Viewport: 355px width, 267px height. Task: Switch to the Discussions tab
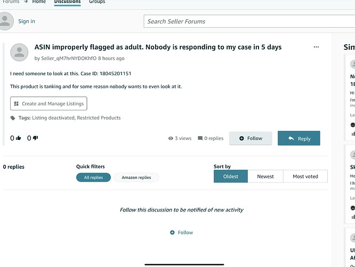tap(68, 2)
